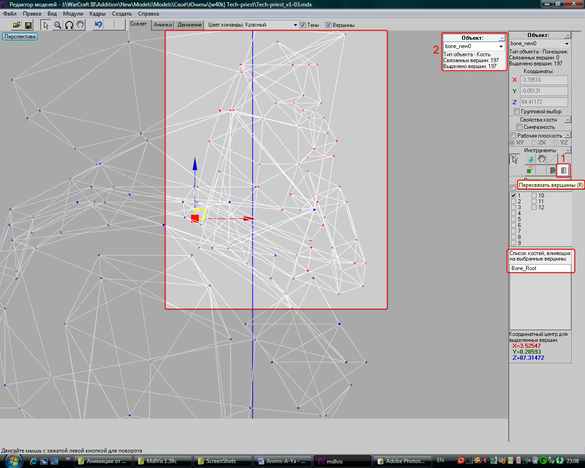Enable the Синфазность checkbox

click(x=519, y=127)
